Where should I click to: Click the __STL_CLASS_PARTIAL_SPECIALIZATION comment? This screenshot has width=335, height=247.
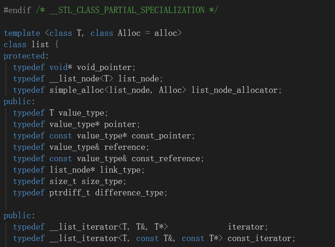127,10
